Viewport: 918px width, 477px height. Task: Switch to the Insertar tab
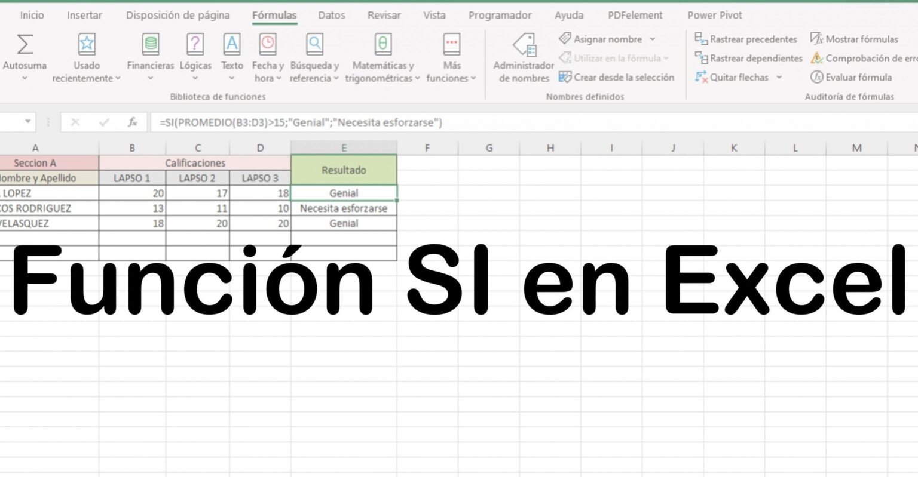point(84,16)
